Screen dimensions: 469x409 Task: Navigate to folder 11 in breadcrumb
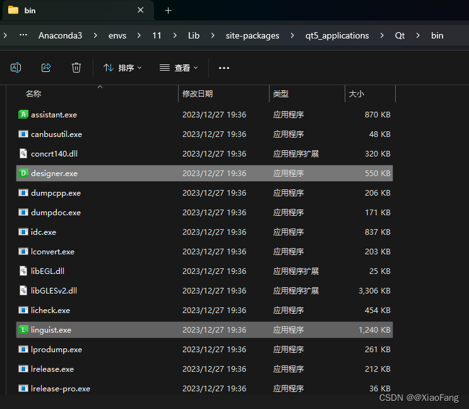tap(157, 35)
